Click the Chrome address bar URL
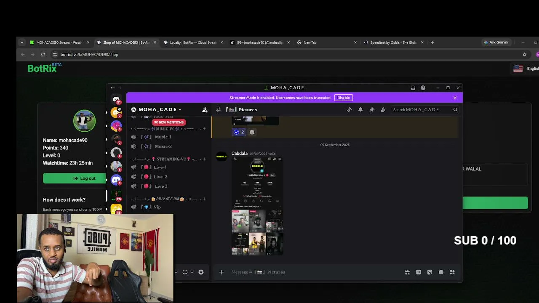539x303 pixels. click(89, 54)
